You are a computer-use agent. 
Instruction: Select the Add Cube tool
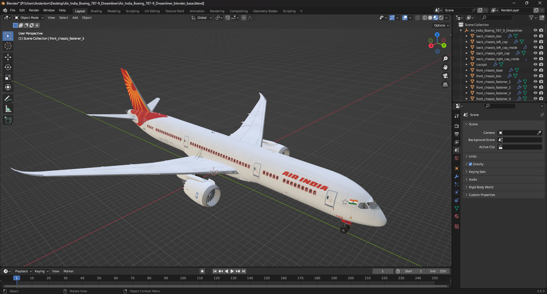tap(8, 120)
